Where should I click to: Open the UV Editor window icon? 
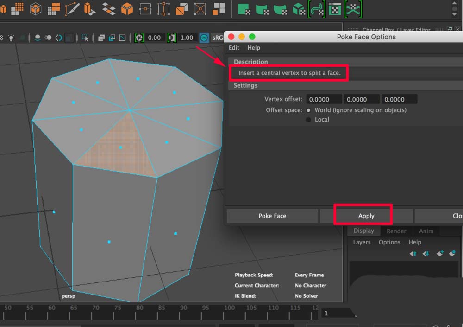pyautogui.click(x=335, y=9)
